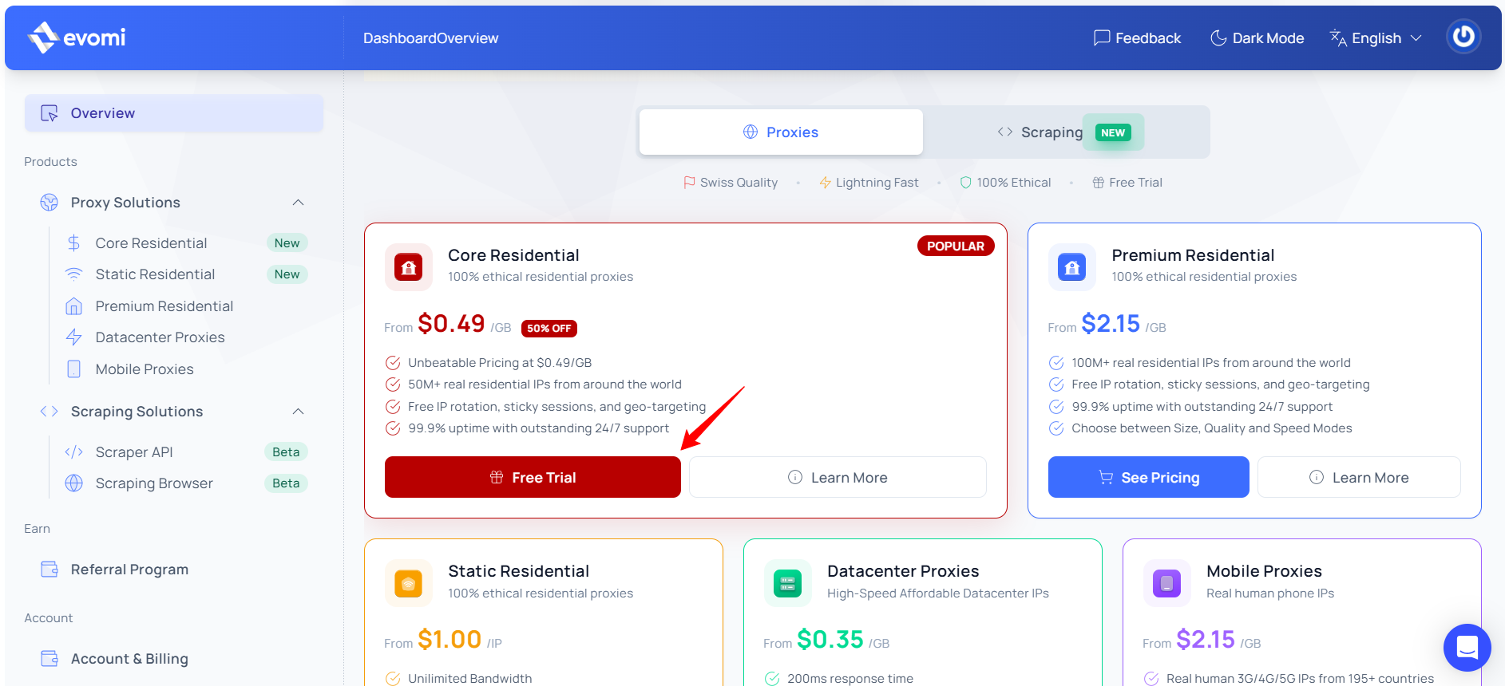Click the Premium Residential blue house icon

(1072, 267)
